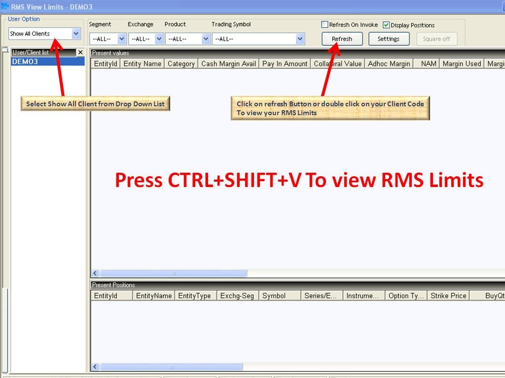This screenshot has height=378, width=505.
Task: Select DEMO3 in the client list
Action: pyautogui.click(x=25, y=62)
